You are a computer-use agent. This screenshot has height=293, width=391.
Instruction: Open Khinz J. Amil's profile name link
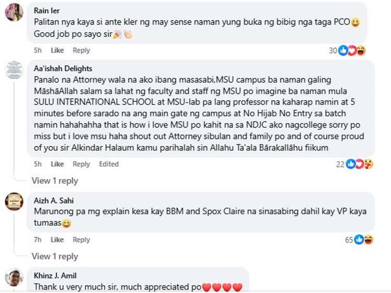click(55, 276)
